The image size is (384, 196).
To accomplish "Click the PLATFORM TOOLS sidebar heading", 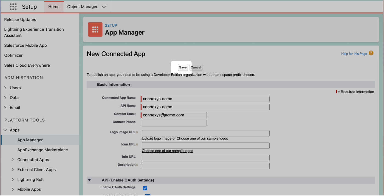I will point(25,120).
